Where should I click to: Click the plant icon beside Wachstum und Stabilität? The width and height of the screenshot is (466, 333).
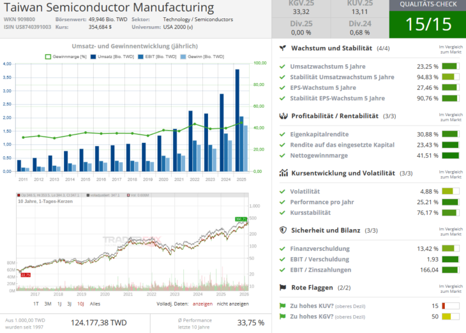(283, 48)
